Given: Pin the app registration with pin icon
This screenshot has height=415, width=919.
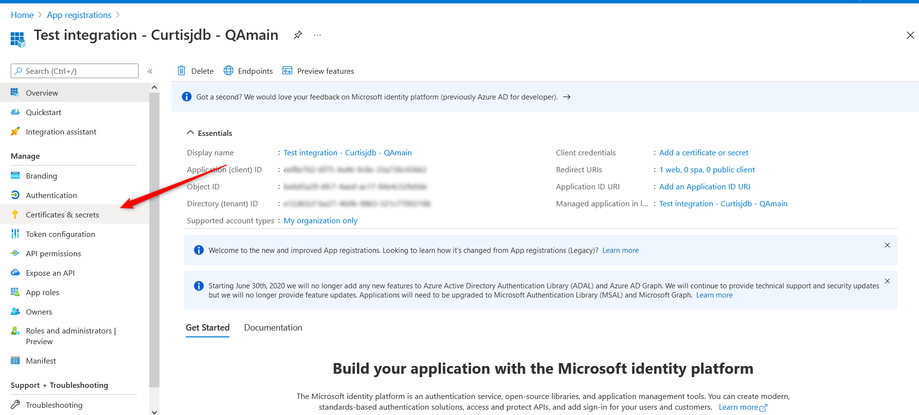Looking at the screenshot, I should coord(298,35).
